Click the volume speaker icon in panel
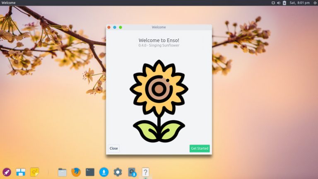 [x=279, y=3]
